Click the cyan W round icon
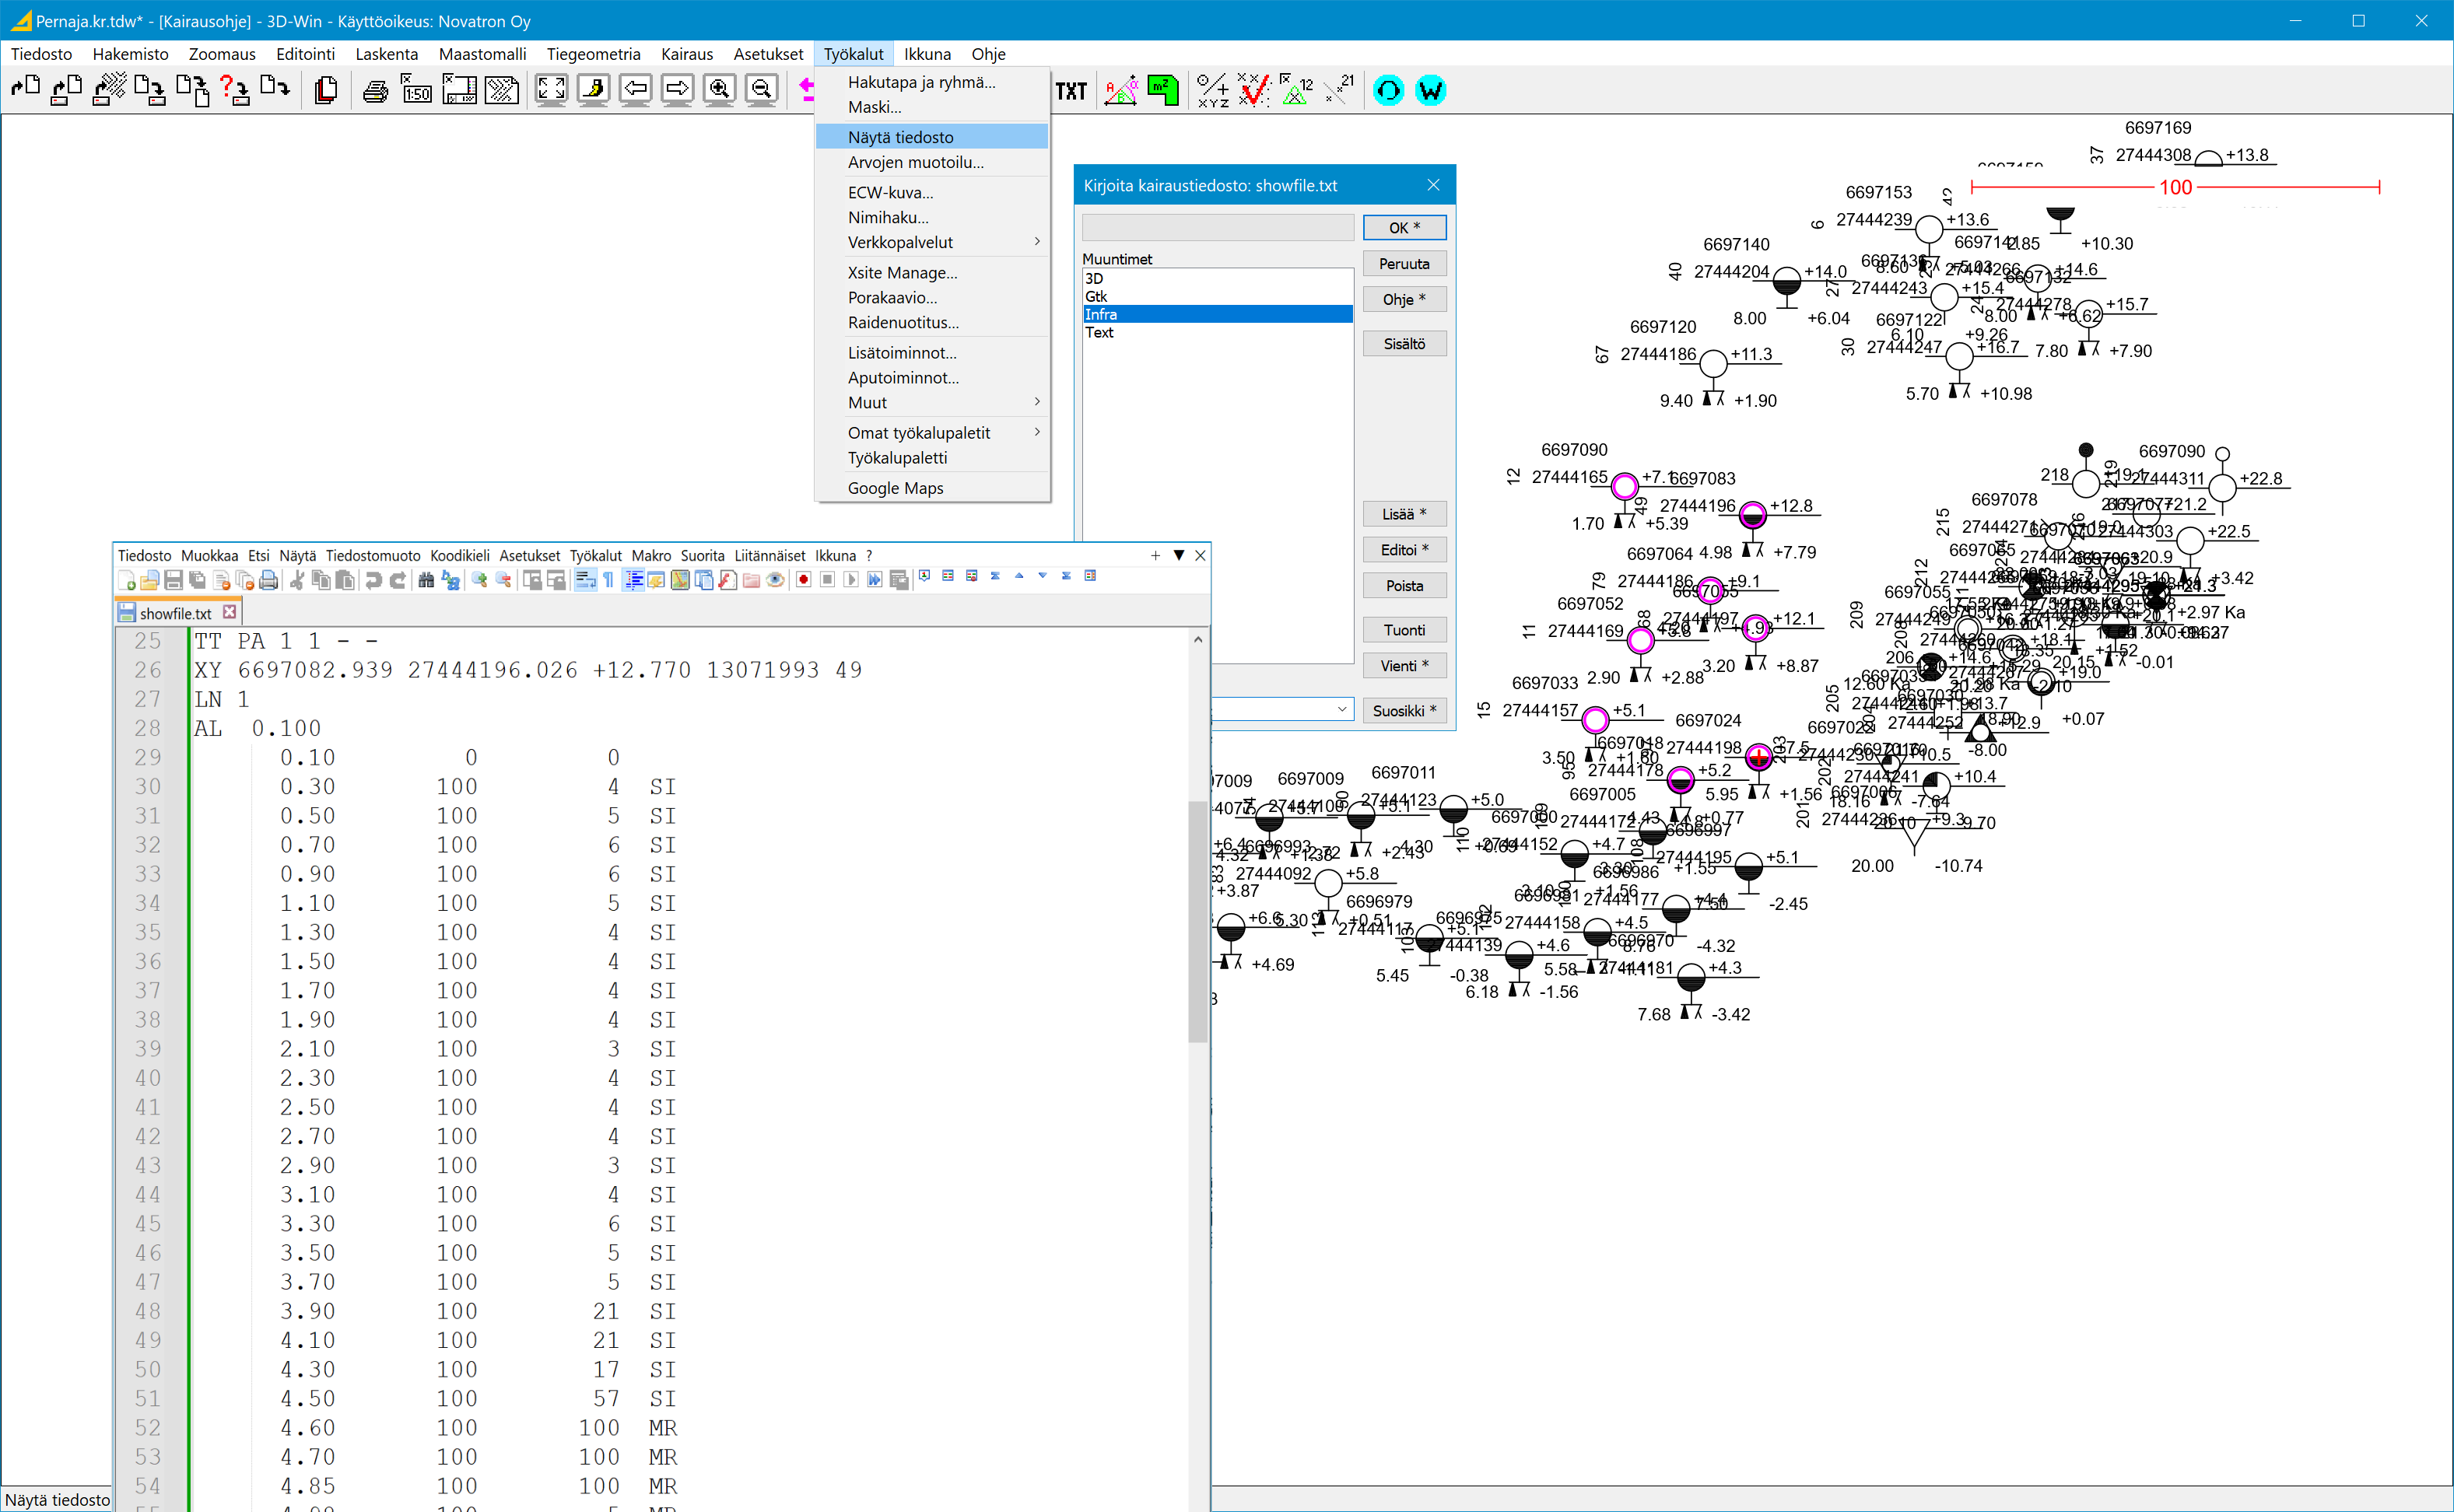 (1429, 91)
